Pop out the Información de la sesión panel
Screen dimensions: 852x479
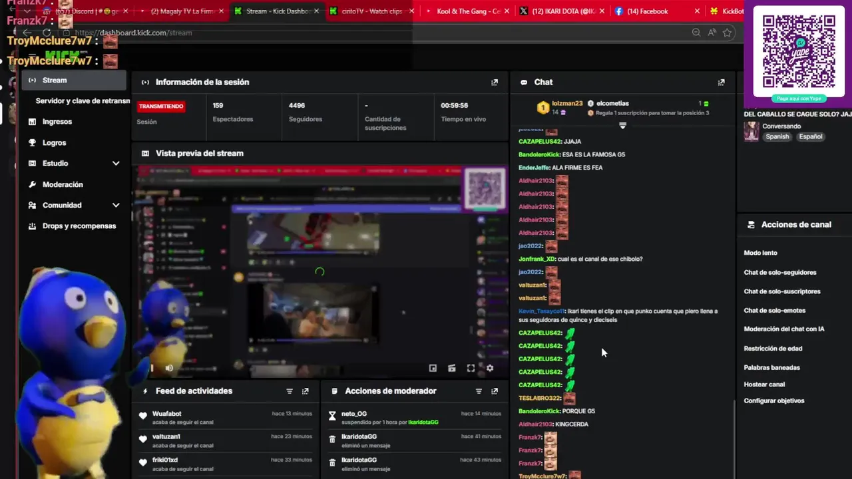click(495, 82)
